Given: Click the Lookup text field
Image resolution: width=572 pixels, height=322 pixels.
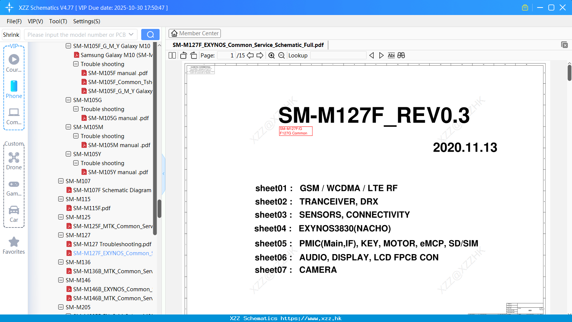Looking at the screenshot, I should [x=338, y=56].
